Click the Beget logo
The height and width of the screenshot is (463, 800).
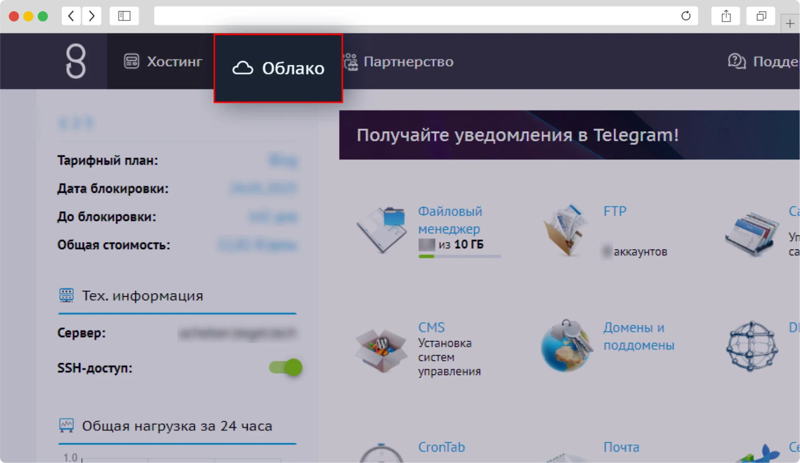pos(76,60)
